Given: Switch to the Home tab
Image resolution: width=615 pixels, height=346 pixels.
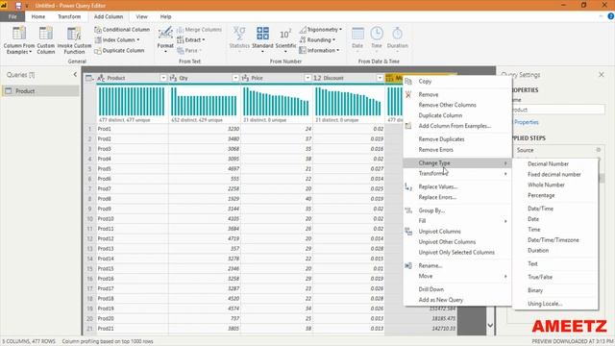Looking at the screenshot, I should click(x=38, y=16).
